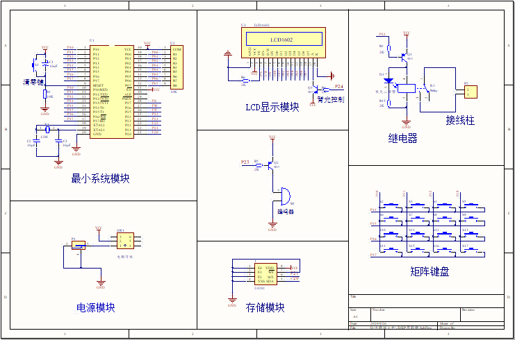Click the 继电器 label
The height and width of the screenshot is (340, 515).
pos(402,138)
